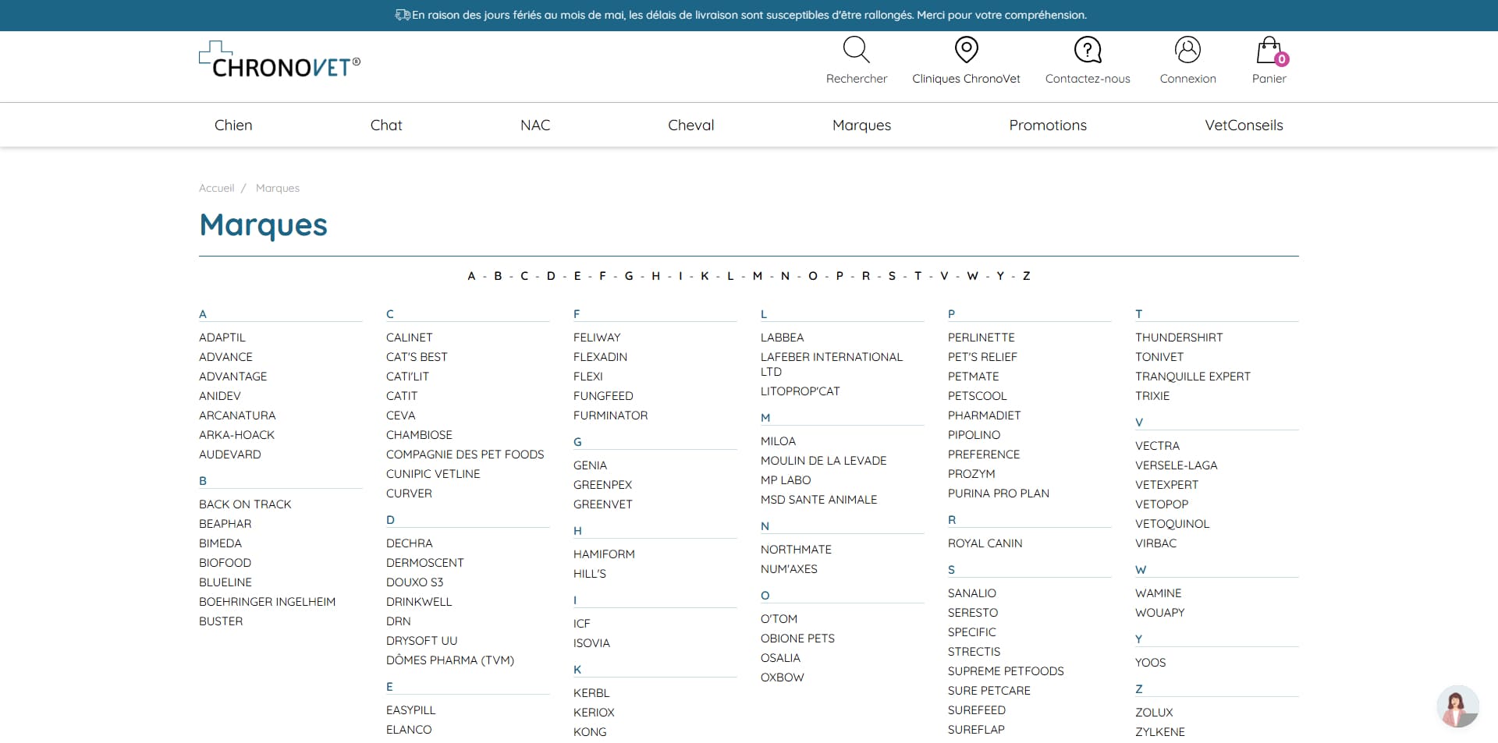Select the CAT'S BEST brand
This screenshot has height=743, width=1498.
coord(417,357)
